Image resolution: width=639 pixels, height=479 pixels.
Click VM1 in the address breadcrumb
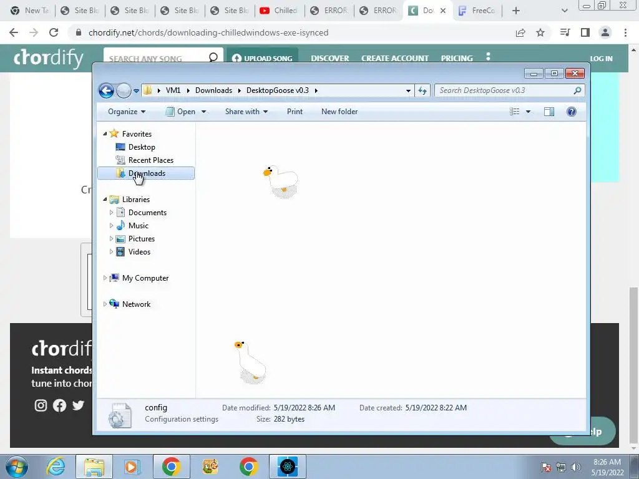pyautogui.click(x=173, y=90)
